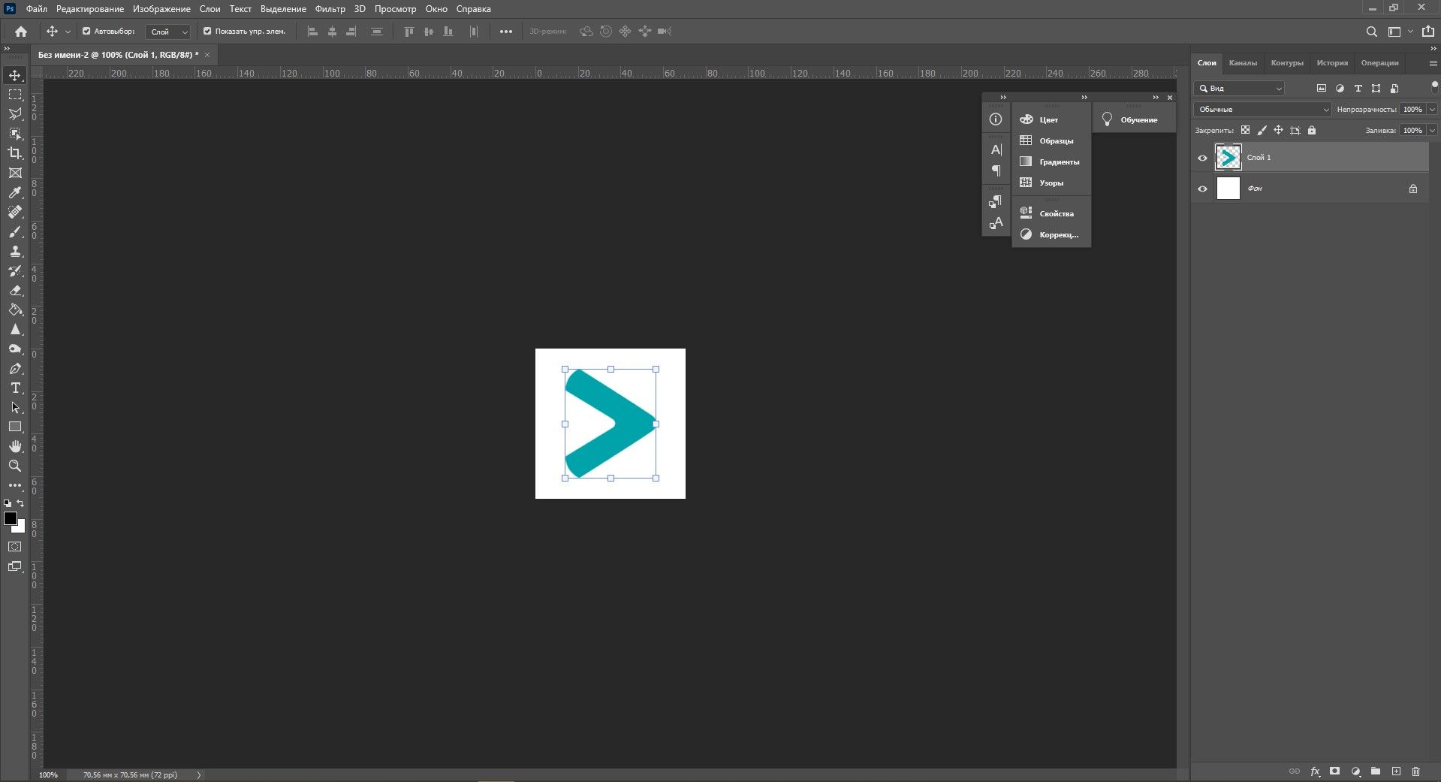Expand the blending mode dropdown Обычные

1327,109
